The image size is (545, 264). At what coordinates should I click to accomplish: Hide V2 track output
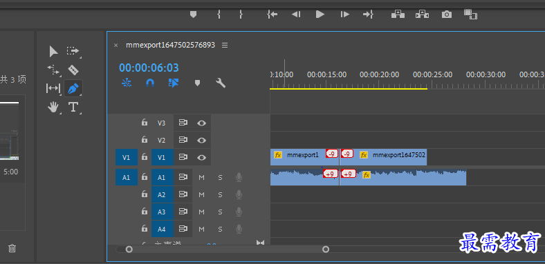[201, 140]
